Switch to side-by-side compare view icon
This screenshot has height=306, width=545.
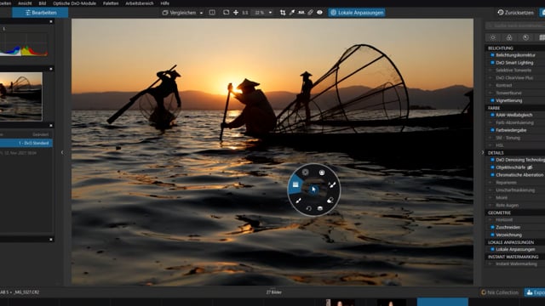212,13
